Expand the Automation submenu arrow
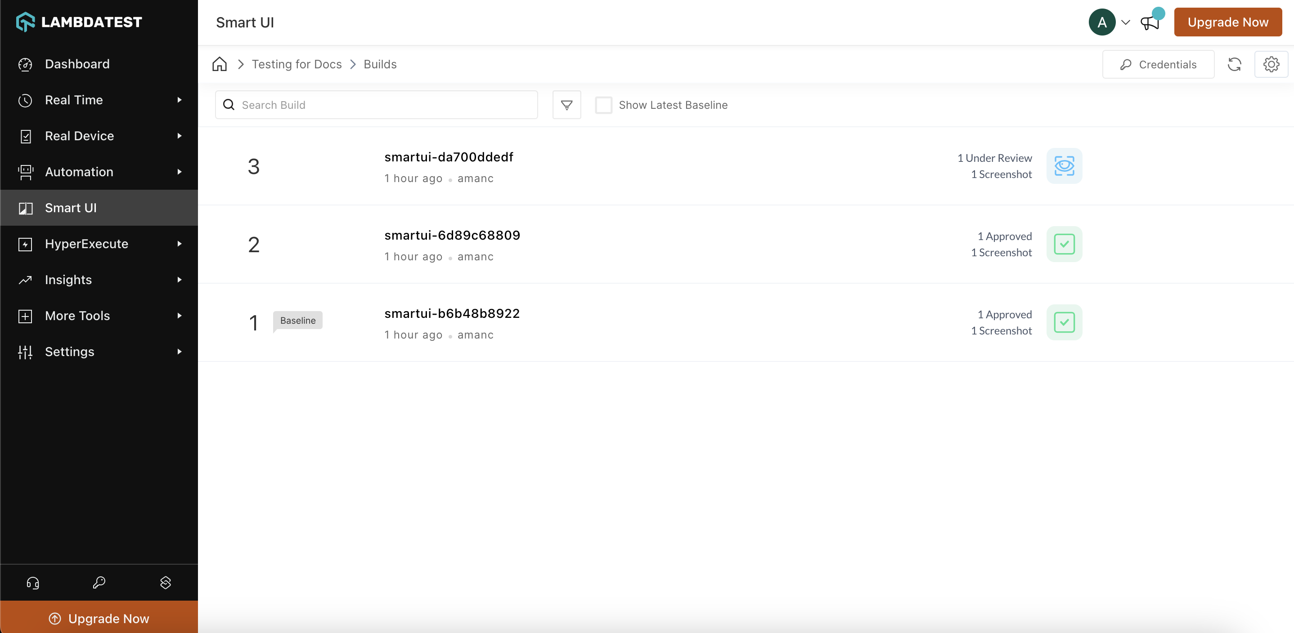Image resolution: width=1294 pixels, height=633 pixels. pos(180,172)
